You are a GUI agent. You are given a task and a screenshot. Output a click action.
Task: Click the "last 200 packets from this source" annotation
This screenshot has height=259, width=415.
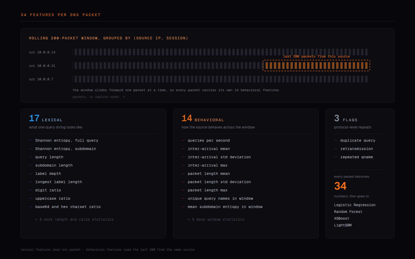[316, 56]
